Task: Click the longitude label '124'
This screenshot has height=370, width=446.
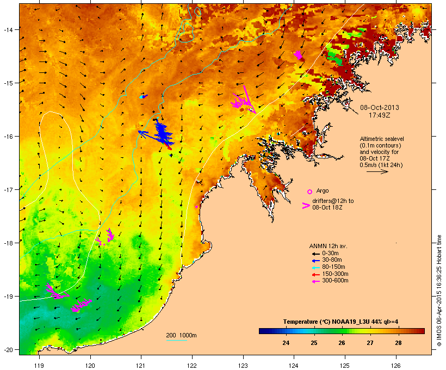Action: click(x=294, y=366)
